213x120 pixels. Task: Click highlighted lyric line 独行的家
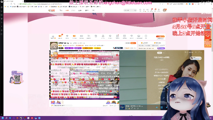[x=162, y=79]
